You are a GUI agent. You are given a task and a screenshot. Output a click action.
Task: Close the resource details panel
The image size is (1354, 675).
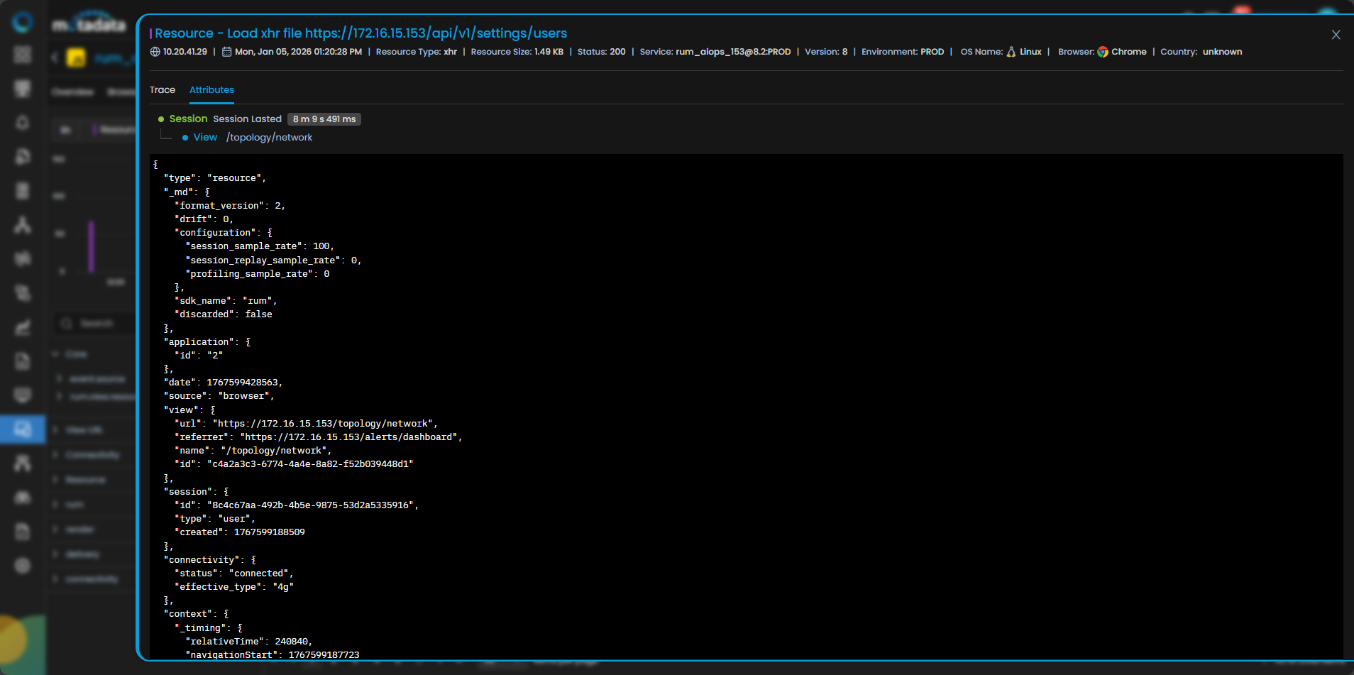click(x=1336, y=35)
